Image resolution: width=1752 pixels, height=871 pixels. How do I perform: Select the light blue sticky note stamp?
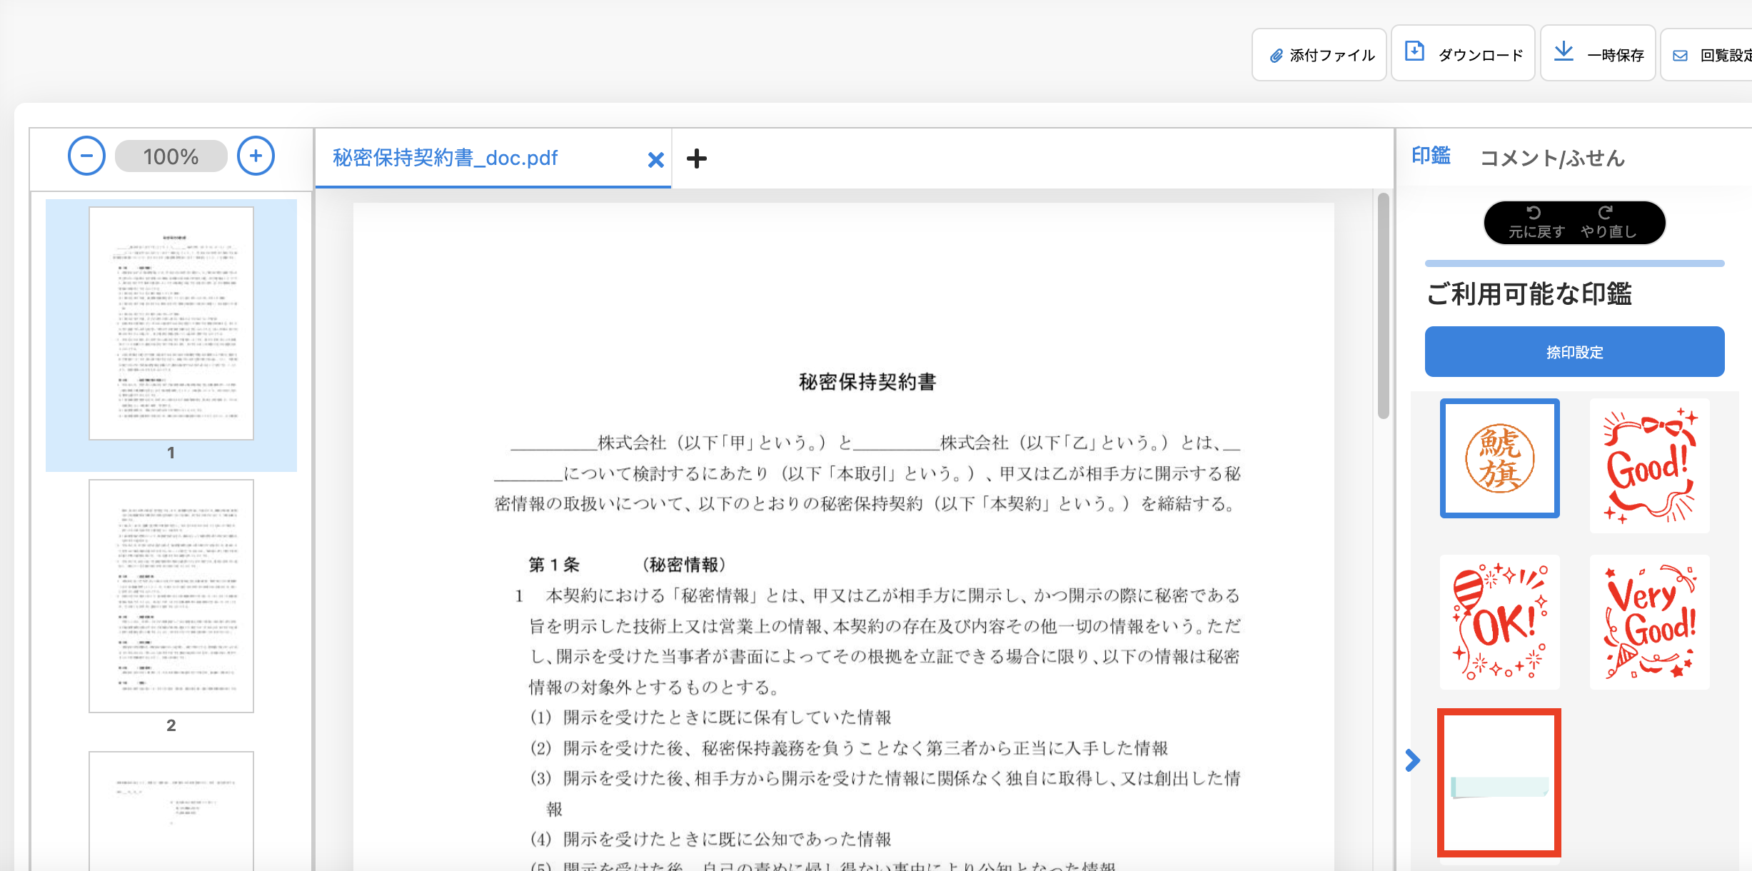tap(1499, 783)
